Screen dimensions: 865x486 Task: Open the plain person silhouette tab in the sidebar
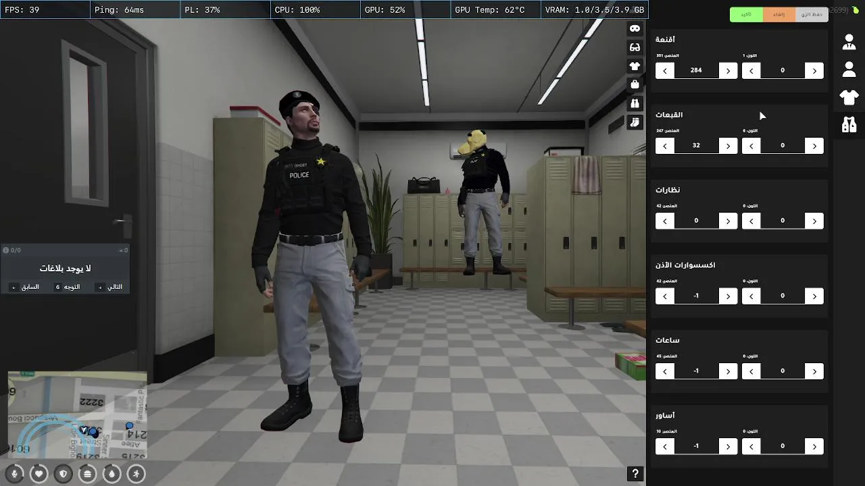click(849, 70)
